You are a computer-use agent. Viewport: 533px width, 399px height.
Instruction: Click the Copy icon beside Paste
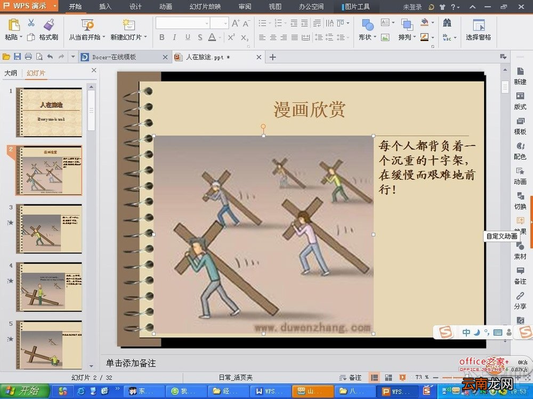point(31,37)
